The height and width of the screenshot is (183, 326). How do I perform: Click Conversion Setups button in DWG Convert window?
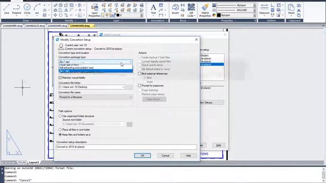click(212, 103)
